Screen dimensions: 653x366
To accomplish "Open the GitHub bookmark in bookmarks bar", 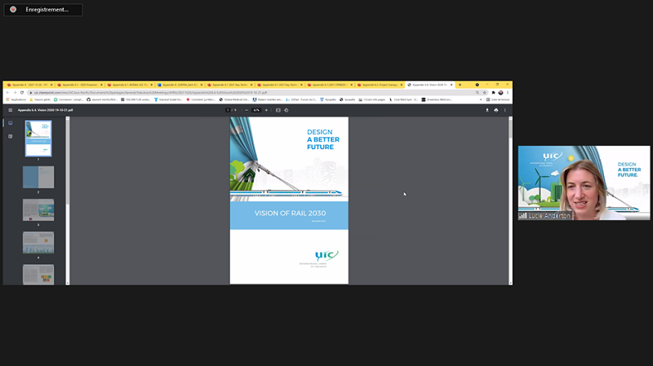I will [x=102, y=99].
